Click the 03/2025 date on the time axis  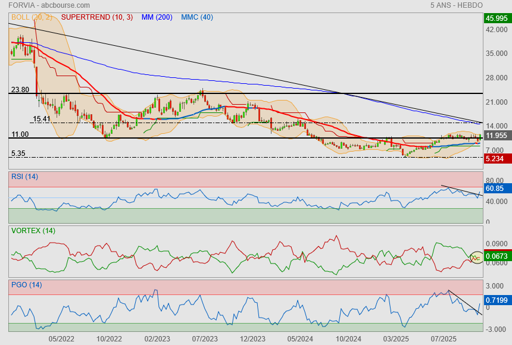point(396,338)
